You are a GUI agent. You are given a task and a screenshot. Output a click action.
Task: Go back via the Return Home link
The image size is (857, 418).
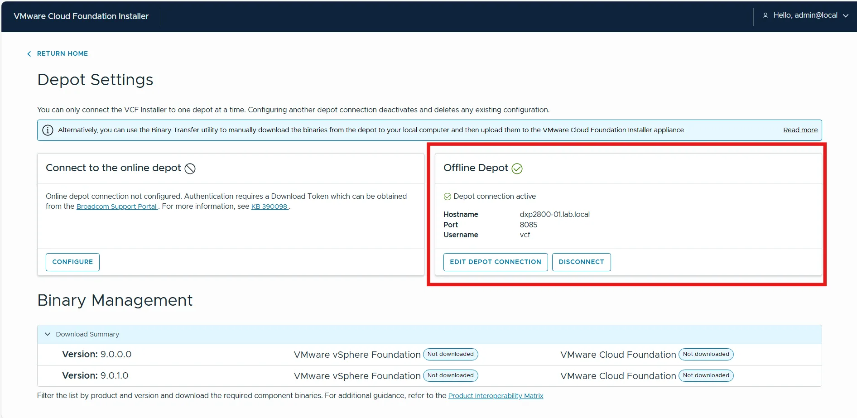(x=63, y=53)
